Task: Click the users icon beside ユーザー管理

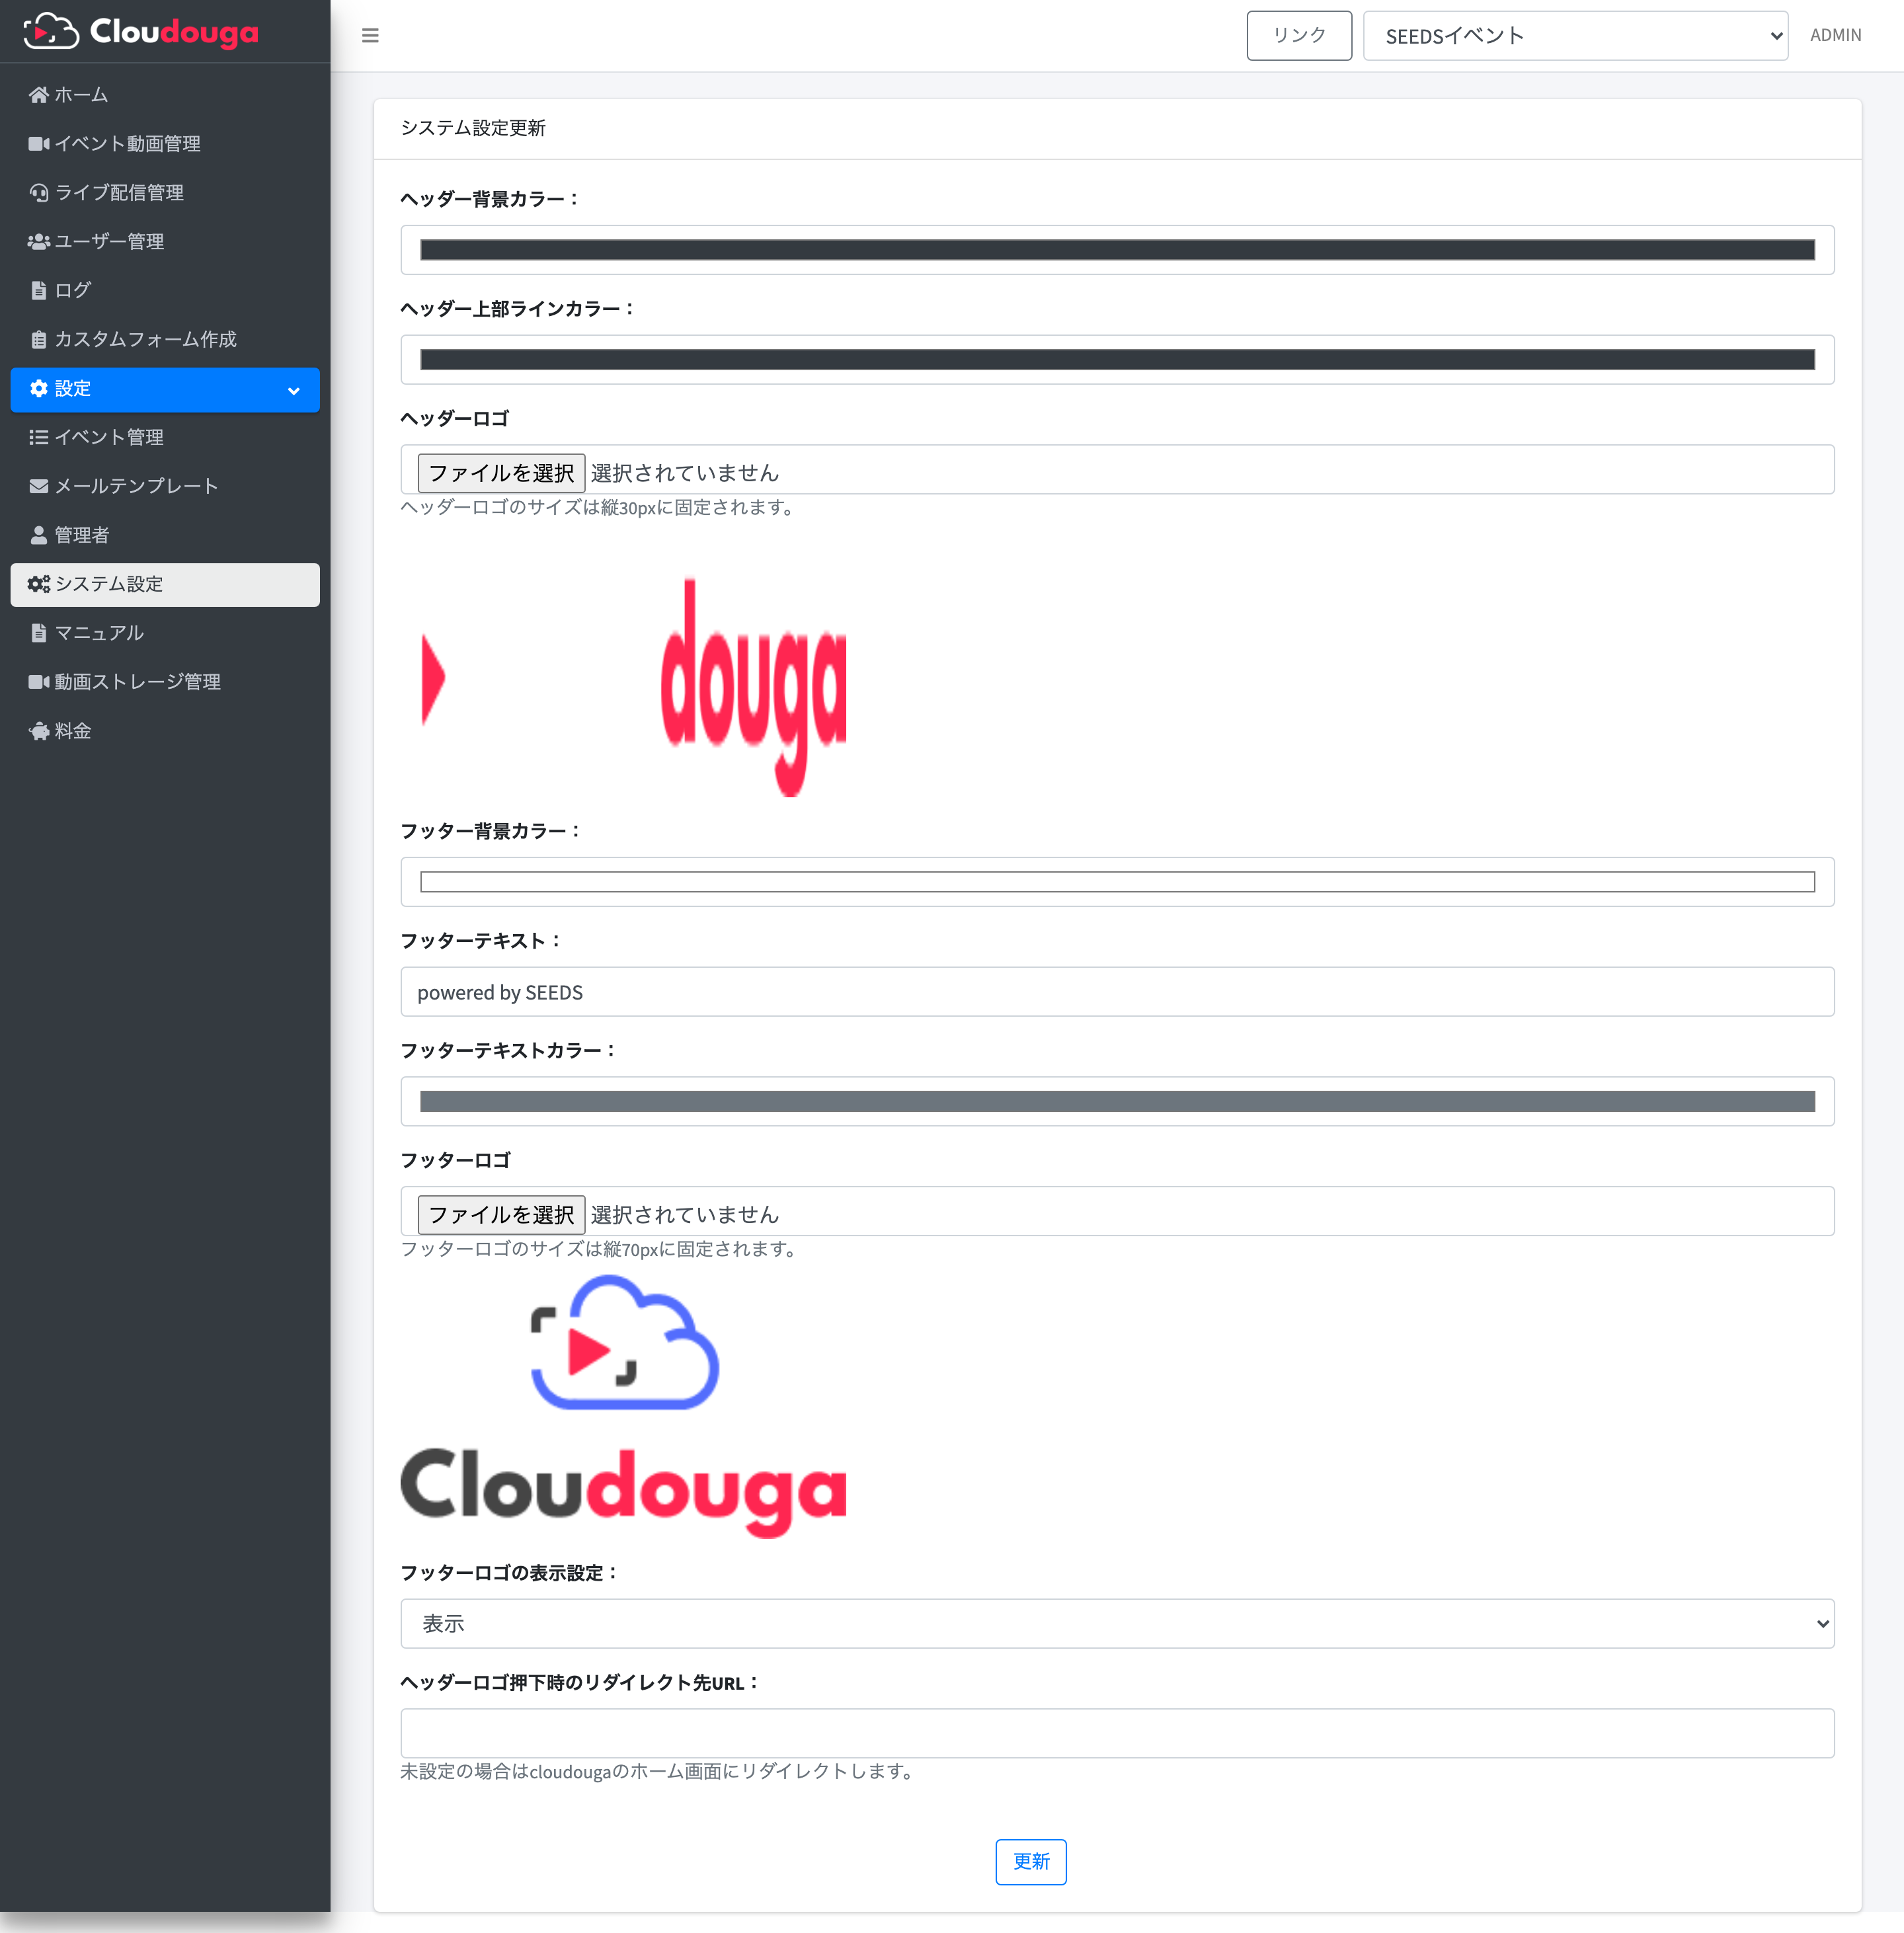Action: tap(38, 242)
